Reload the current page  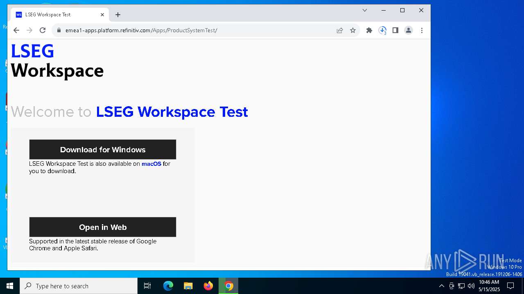click(43, 30)
